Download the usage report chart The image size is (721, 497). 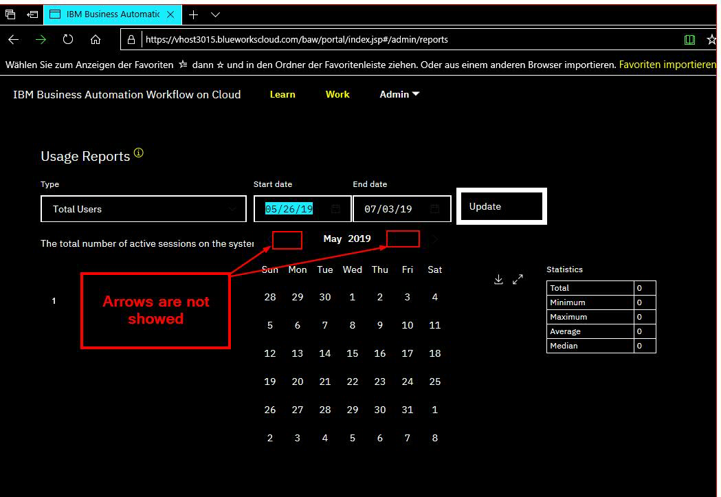(498, 280)
